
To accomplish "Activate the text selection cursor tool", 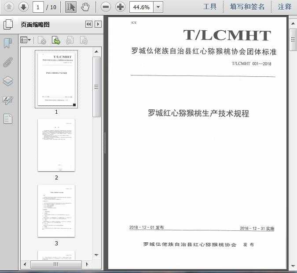I will [71, 7].
